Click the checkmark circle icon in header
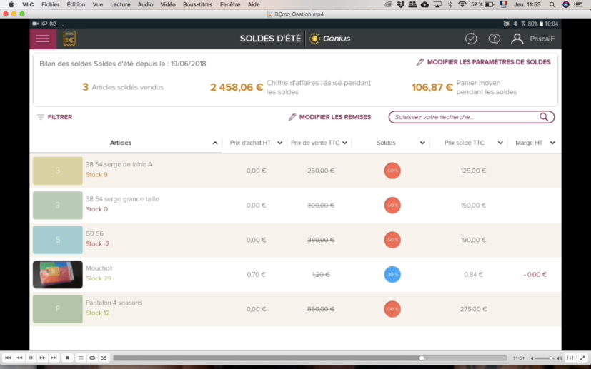591x369 pixels. point(471,39)
